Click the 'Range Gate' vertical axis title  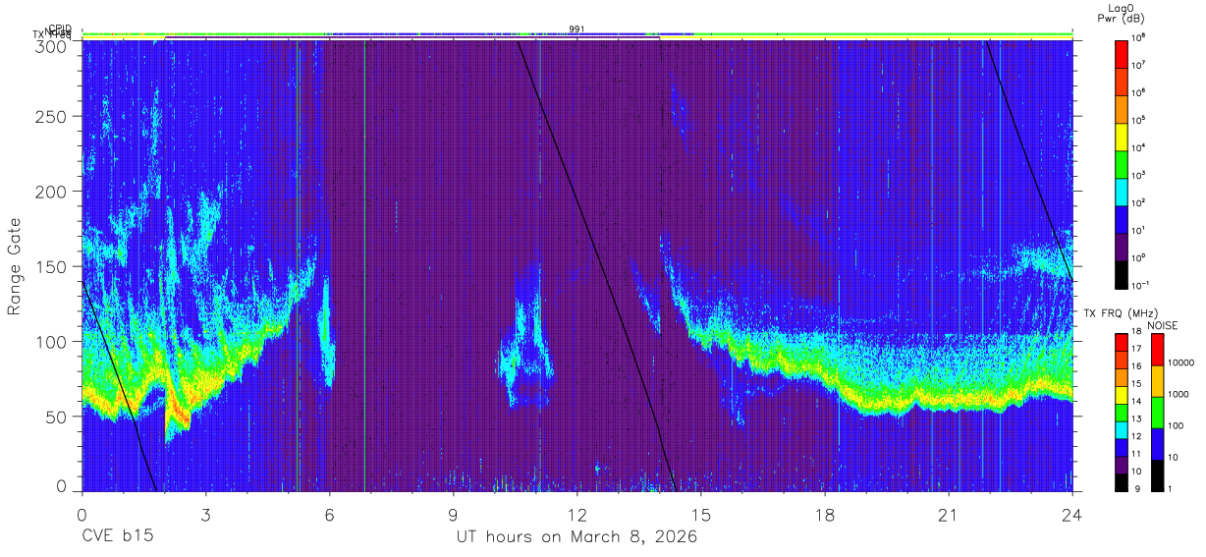(16, 266)
